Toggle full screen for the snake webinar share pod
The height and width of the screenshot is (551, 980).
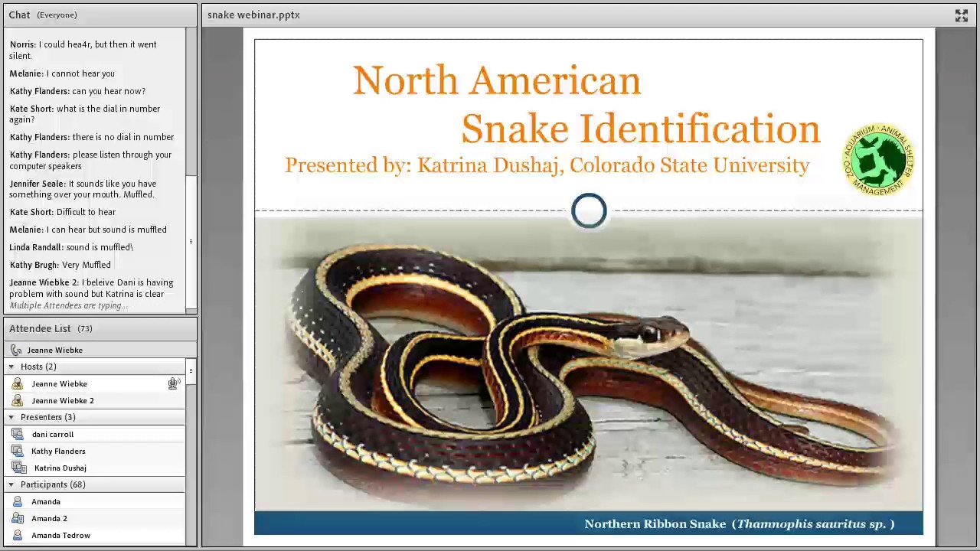click(961, 15)
